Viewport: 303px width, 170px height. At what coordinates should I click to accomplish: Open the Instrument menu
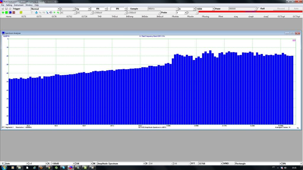[19, 5]
